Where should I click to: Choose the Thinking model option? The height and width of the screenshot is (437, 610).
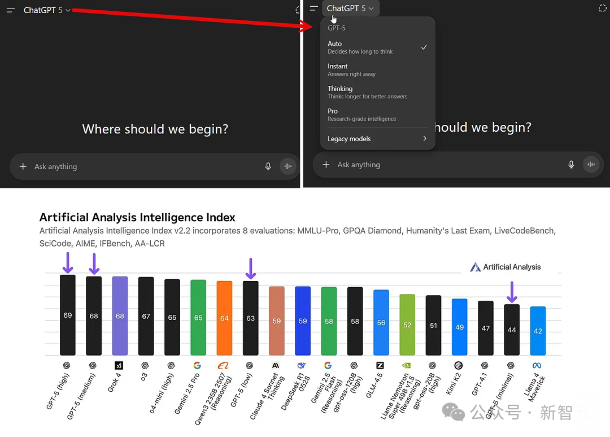click(367, 92)
